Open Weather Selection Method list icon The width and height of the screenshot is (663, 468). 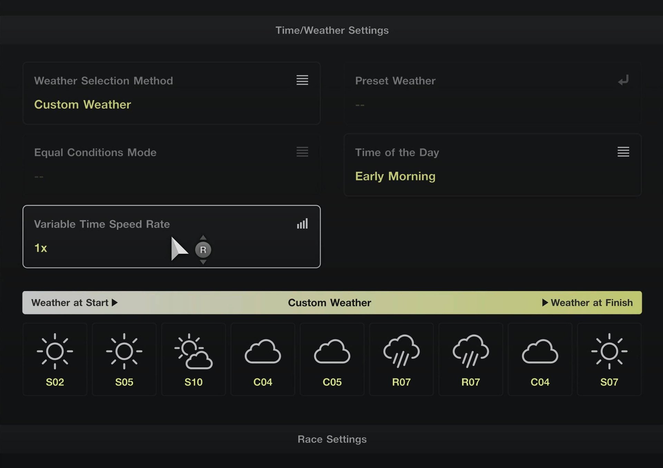[x=302, y=80]
